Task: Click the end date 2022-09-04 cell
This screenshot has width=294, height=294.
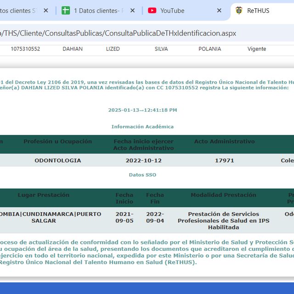Action: point(155,217)
